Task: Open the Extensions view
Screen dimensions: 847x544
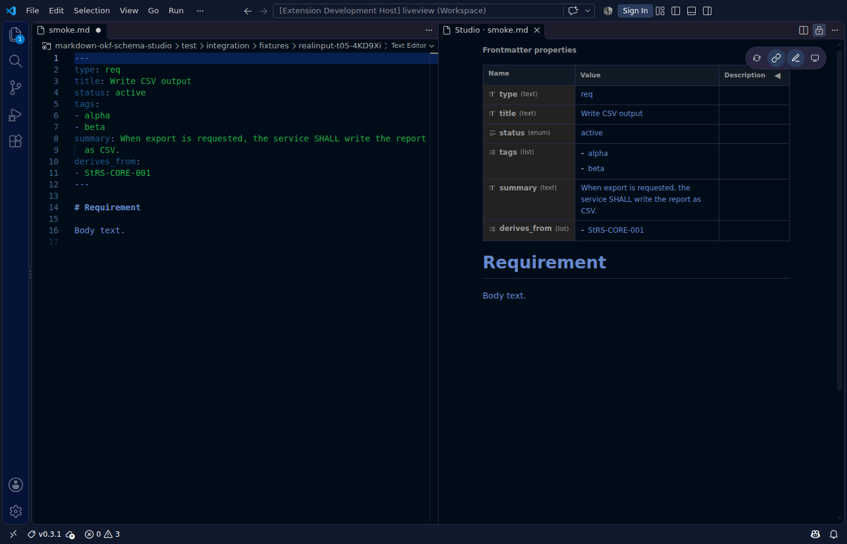Action: (x=16, y=141)
